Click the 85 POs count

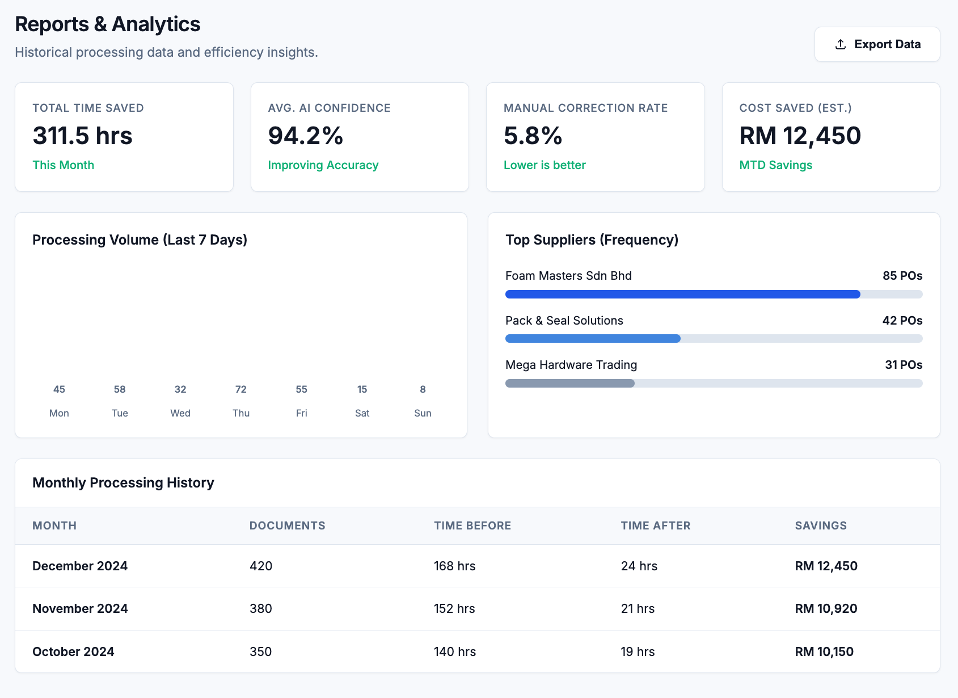pos(902,275)
